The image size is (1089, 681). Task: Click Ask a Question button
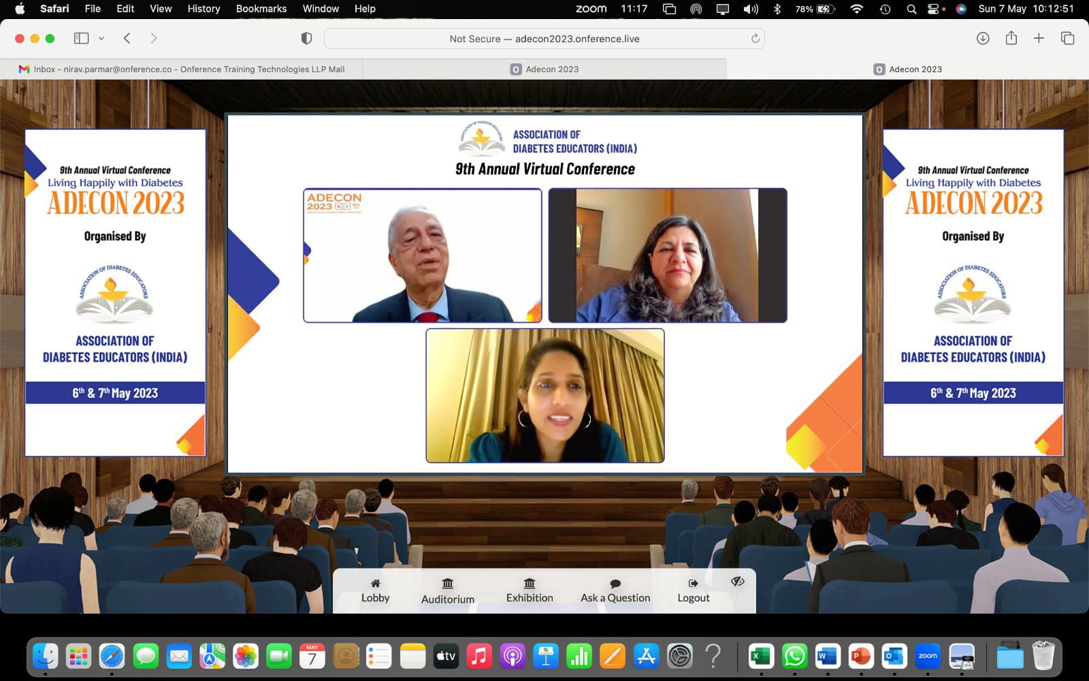615,590
